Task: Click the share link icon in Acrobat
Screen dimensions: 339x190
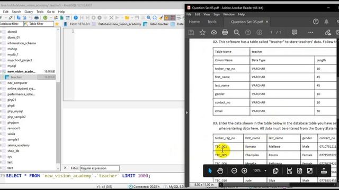Action: 328,32
